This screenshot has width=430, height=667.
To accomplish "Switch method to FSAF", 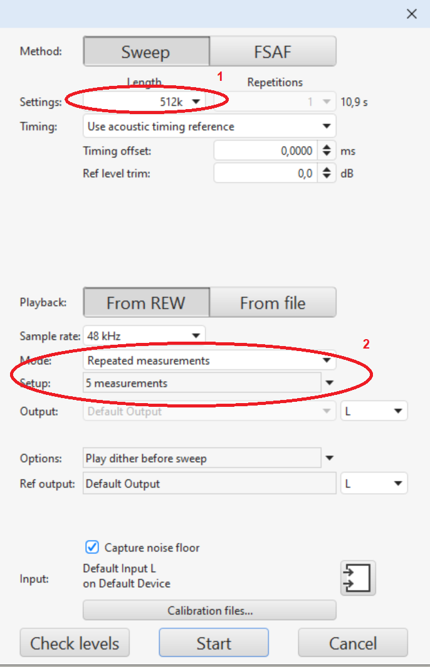I will 273,51.
